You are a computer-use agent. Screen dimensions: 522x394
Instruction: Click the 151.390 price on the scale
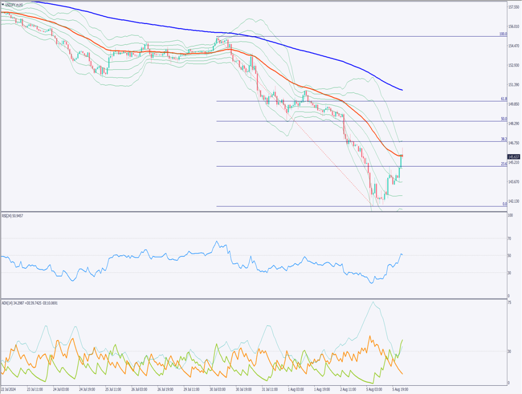(x=513, y=85)
